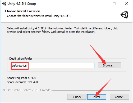Image resolution: width=133 pixels, height=103 pixels.
Task: Click the Nullsoft Install System version text
Action: coord(27,90)
